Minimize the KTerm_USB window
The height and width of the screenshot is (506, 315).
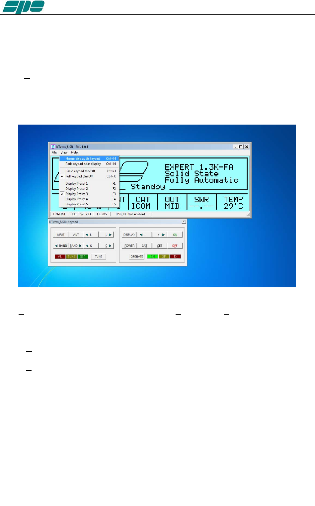pyautogui.click(x=236, y=147)
